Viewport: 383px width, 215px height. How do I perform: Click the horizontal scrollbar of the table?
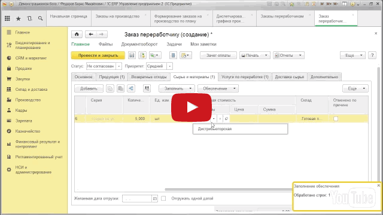point(229,189)
